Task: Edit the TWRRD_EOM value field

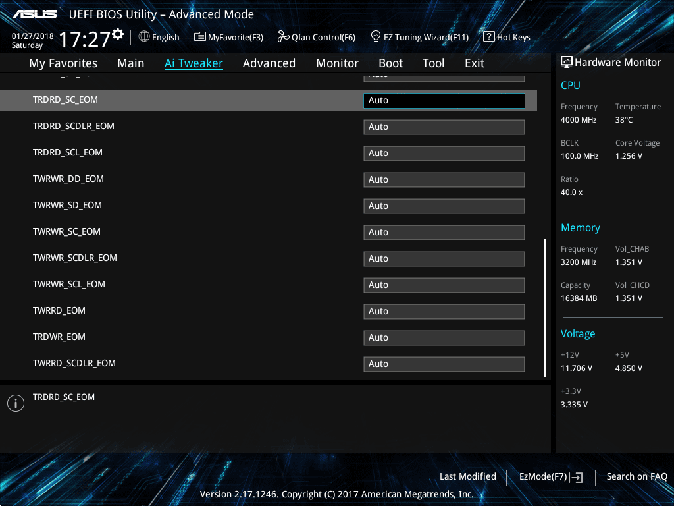Action: 444,312
